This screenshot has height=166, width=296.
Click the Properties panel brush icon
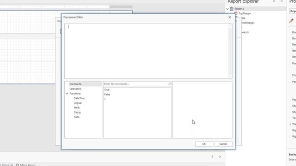291,20
